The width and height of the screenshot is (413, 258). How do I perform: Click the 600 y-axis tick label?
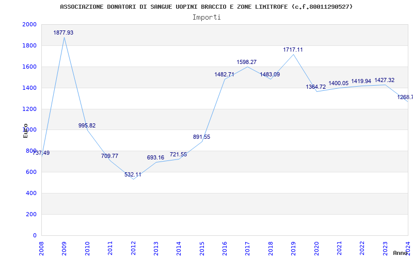[31, 172]
